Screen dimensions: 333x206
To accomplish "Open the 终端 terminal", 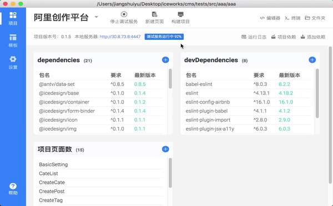I will point(292,18).
